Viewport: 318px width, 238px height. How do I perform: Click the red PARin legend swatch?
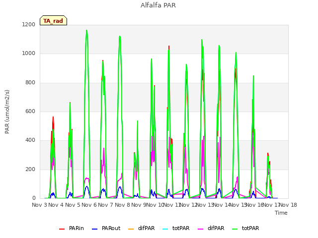62,229
